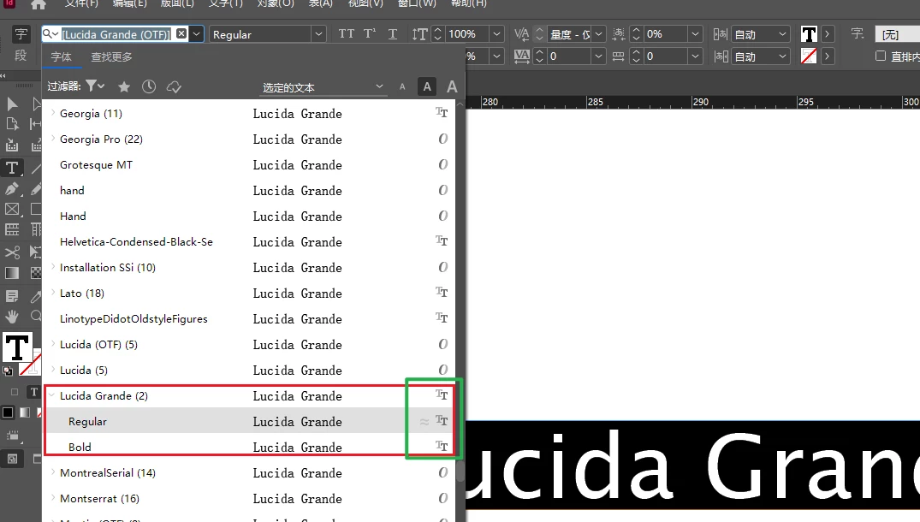920x522 pixels.
Task: Select the Note tool
Action: 12,296
